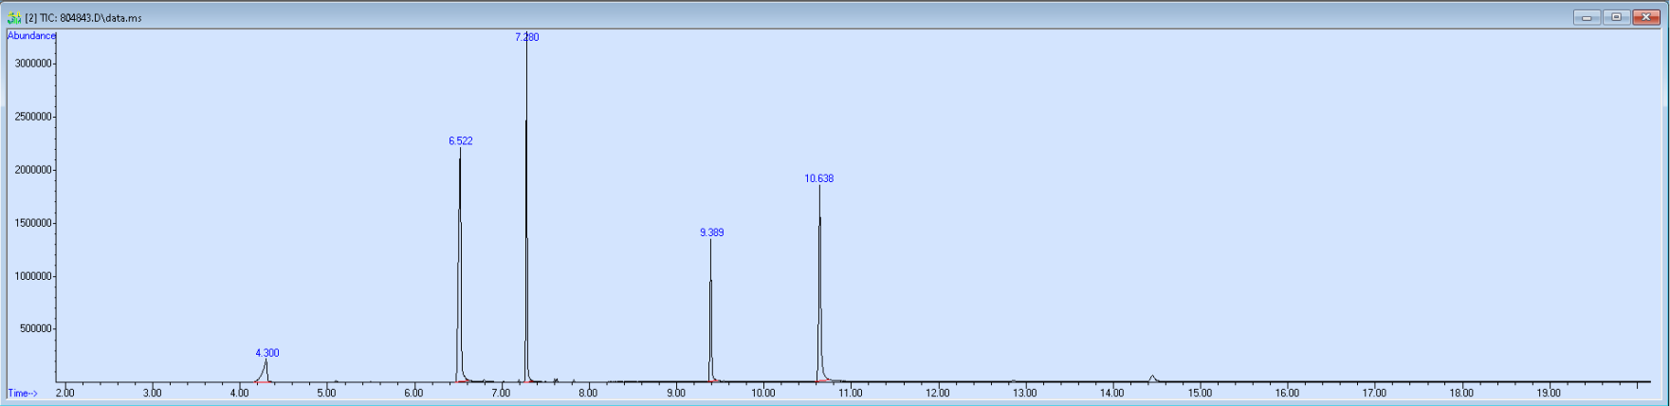Click the Time--> axis label
1670x406 pixels.
[23, 393]
